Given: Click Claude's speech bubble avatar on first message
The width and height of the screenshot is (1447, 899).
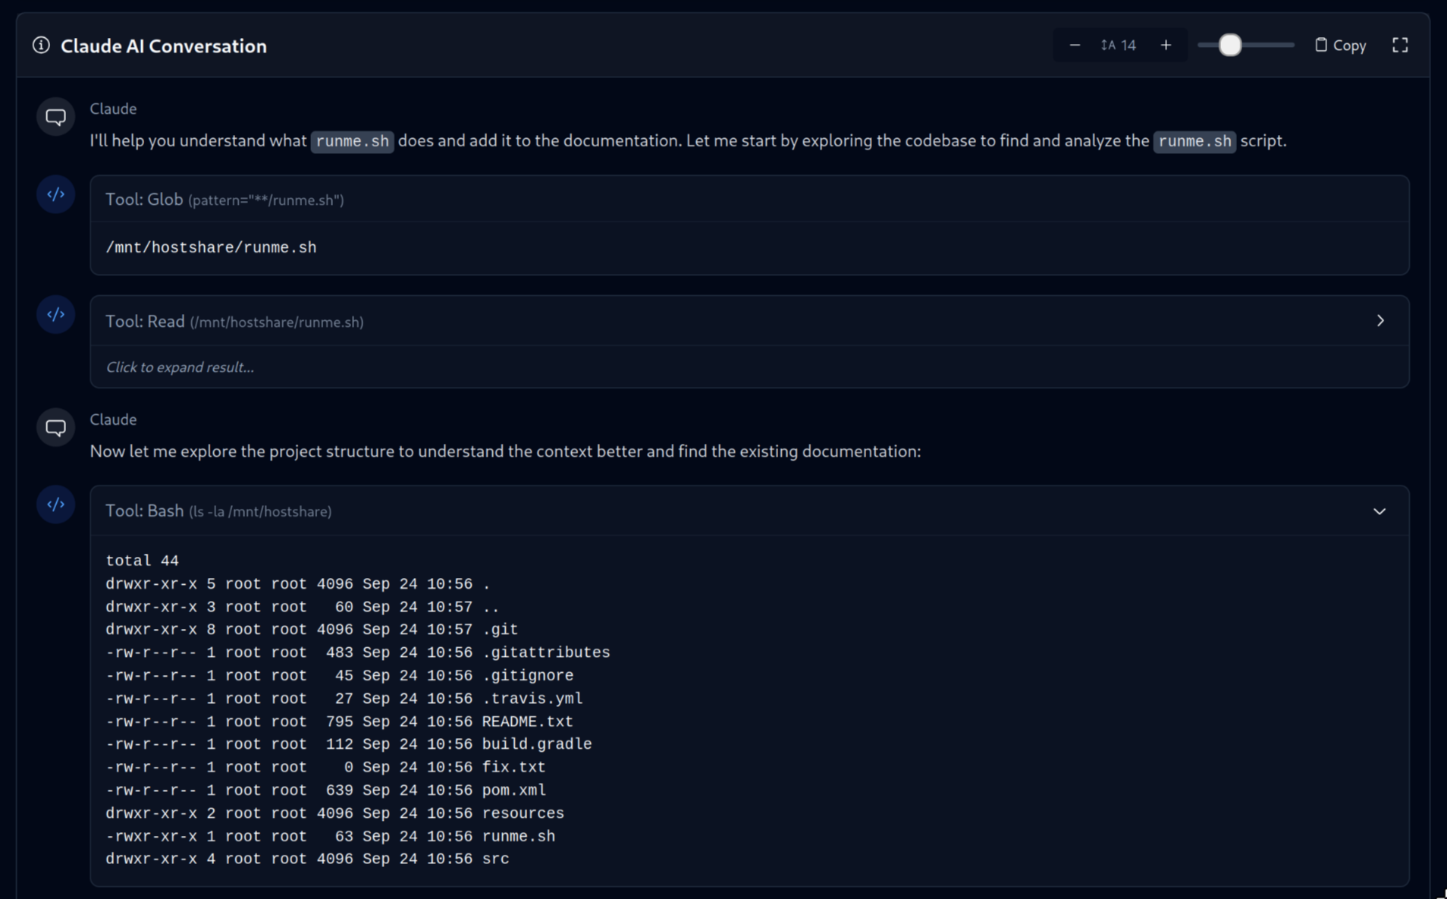Looking at the screenshot, I should click(x=55, y=116).
